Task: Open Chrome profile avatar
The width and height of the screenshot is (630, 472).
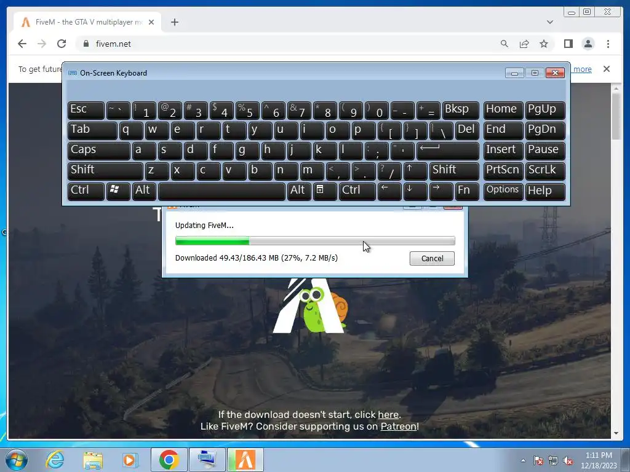Action: [x=588, y=44]
